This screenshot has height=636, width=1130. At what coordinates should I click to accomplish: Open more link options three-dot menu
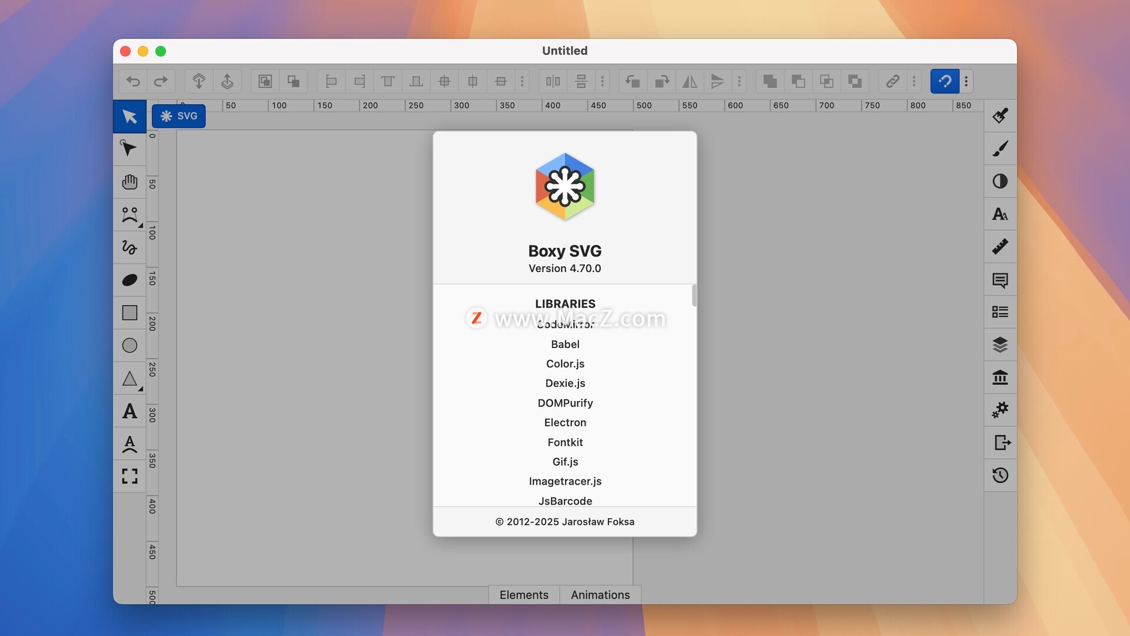coord(914,81)
